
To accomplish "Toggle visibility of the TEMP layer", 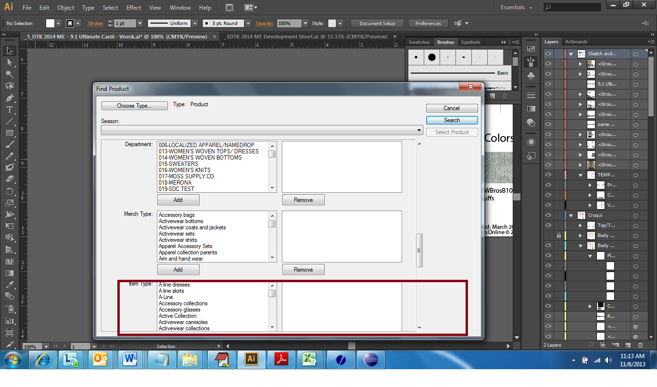I will click(548, 175).
